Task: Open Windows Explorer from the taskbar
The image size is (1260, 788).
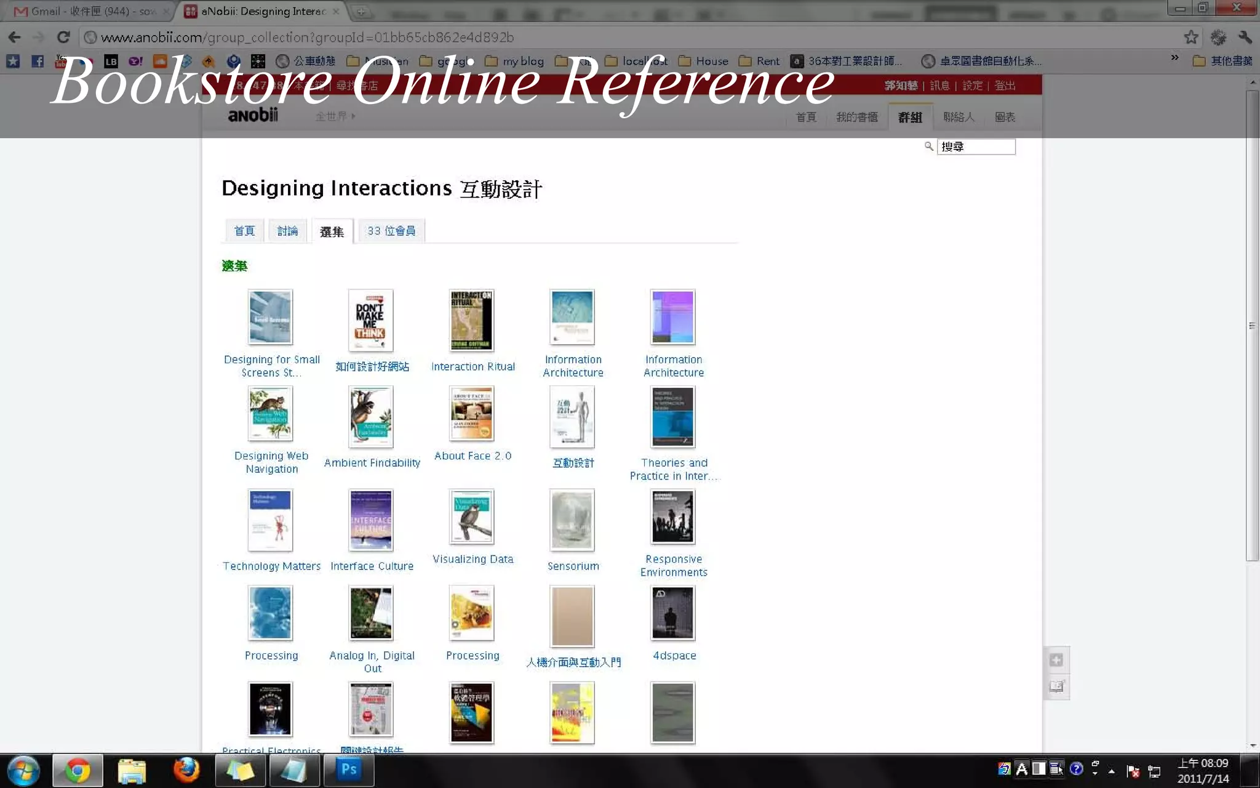Action: tap(132, 770)
